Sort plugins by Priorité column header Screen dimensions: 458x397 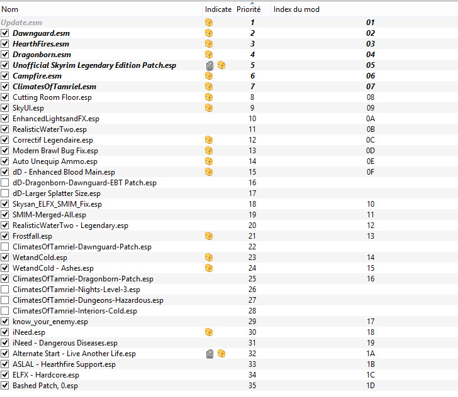252,9
